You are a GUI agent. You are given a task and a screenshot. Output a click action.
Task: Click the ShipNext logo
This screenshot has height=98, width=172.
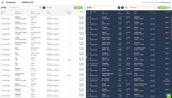point(11,2)
